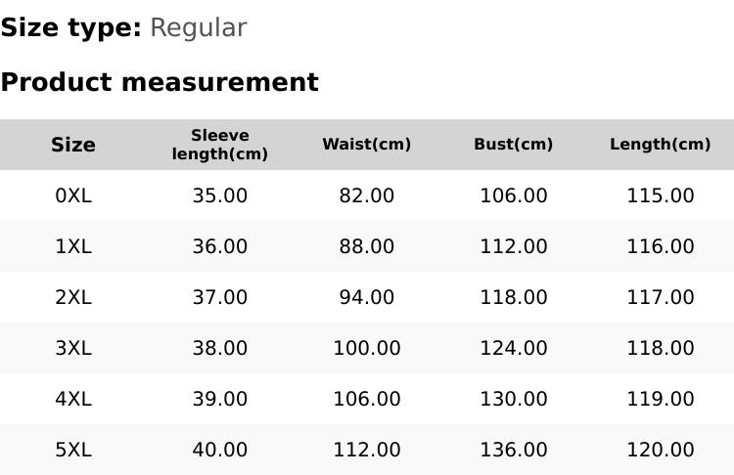
Task: Click the 94.00 waist value for 2XL
Action: 367,297
